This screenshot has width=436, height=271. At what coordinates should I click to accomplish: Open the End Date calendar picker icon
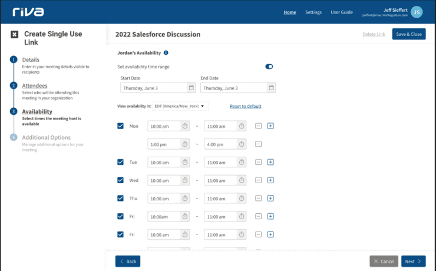tap(271, 88)
